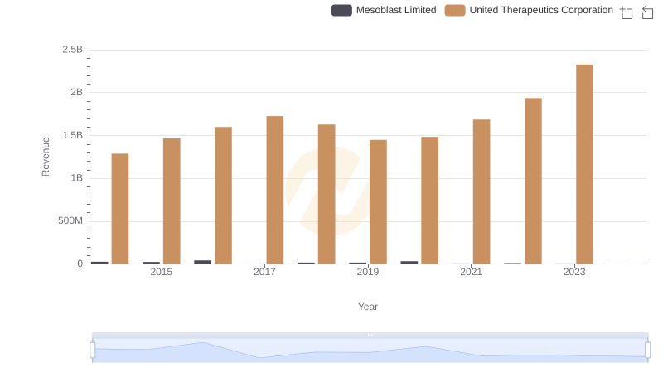663x382 pixels.
Task: Click the United Therapeutics orange legend swatch
Action: pos(455,10)
